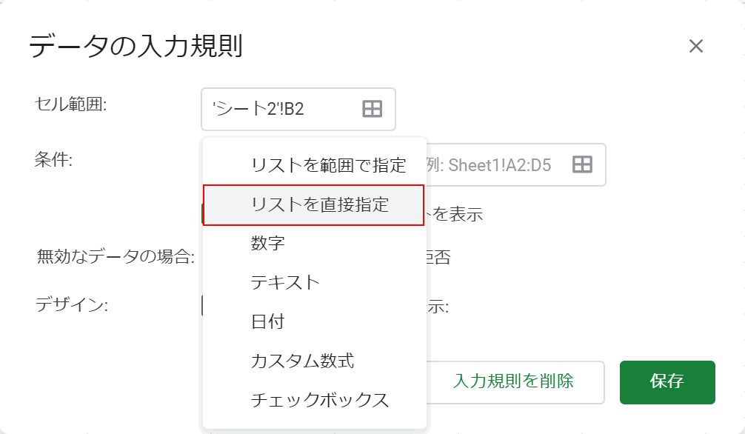Open the range picker icon for セル範囲
The height and width of the screenshot is (434, 745).
click(373, 109)
